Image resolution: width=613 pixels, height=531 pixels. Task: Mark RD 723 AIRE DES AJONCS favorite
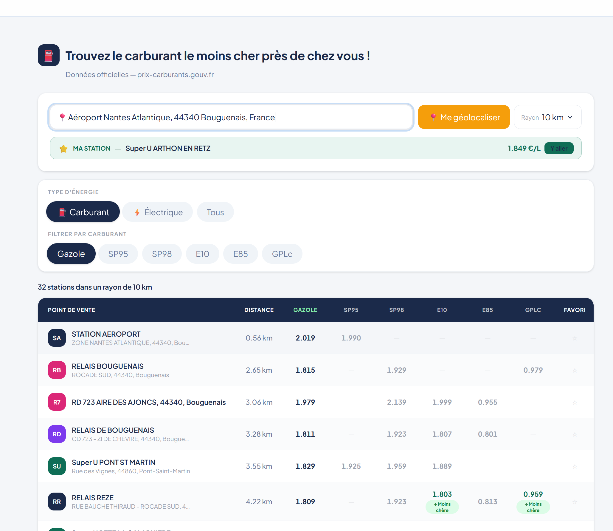[x=575, y=402]
